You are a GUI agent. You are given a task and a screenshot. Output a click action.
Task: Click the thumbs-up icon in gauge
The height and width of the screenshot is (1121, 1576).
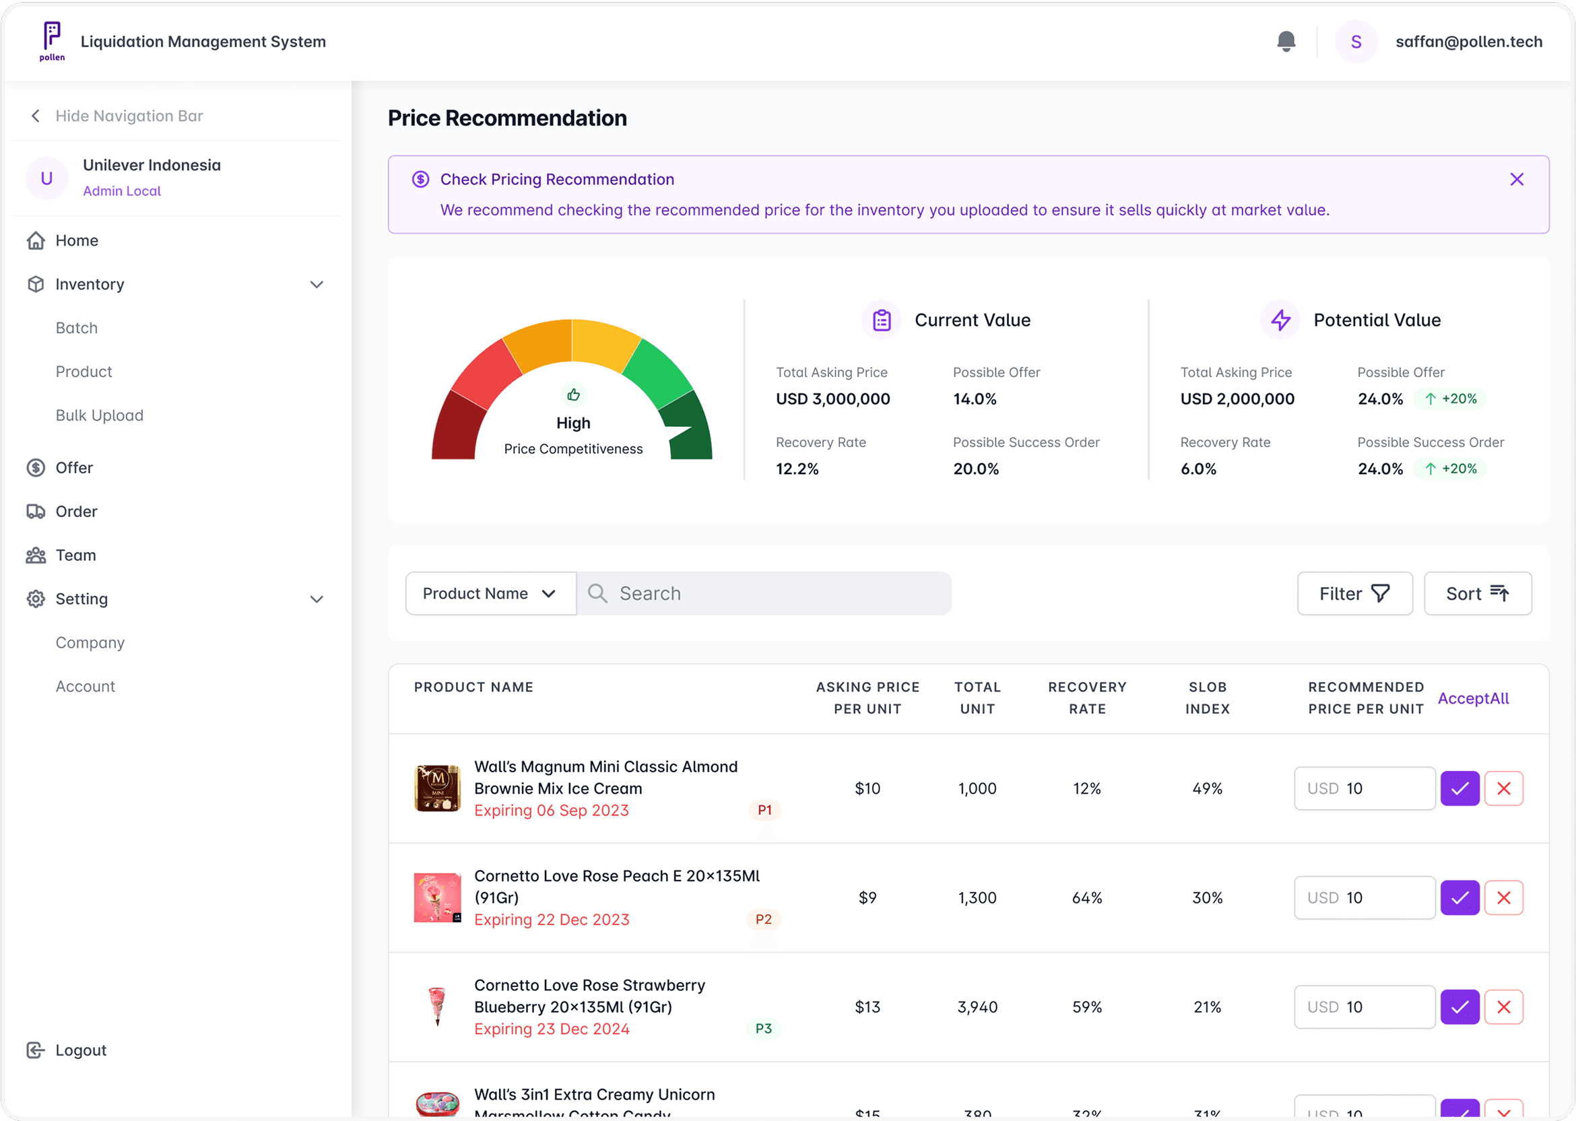pos(573,395)
